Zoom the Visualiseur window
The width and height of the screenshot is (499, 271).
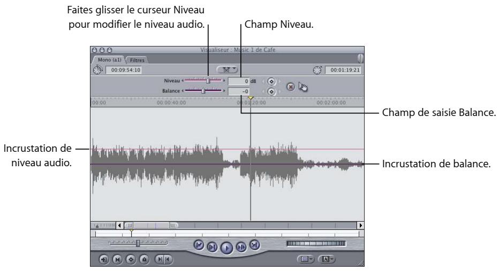pos(109,50)
